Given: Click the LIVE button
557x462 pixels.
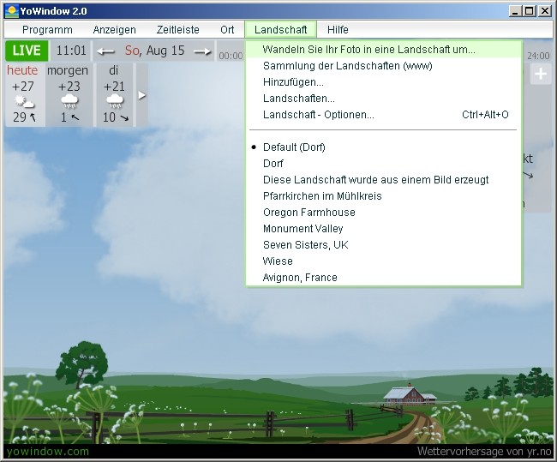Looking at the screenshot, I should click(26, 51).
